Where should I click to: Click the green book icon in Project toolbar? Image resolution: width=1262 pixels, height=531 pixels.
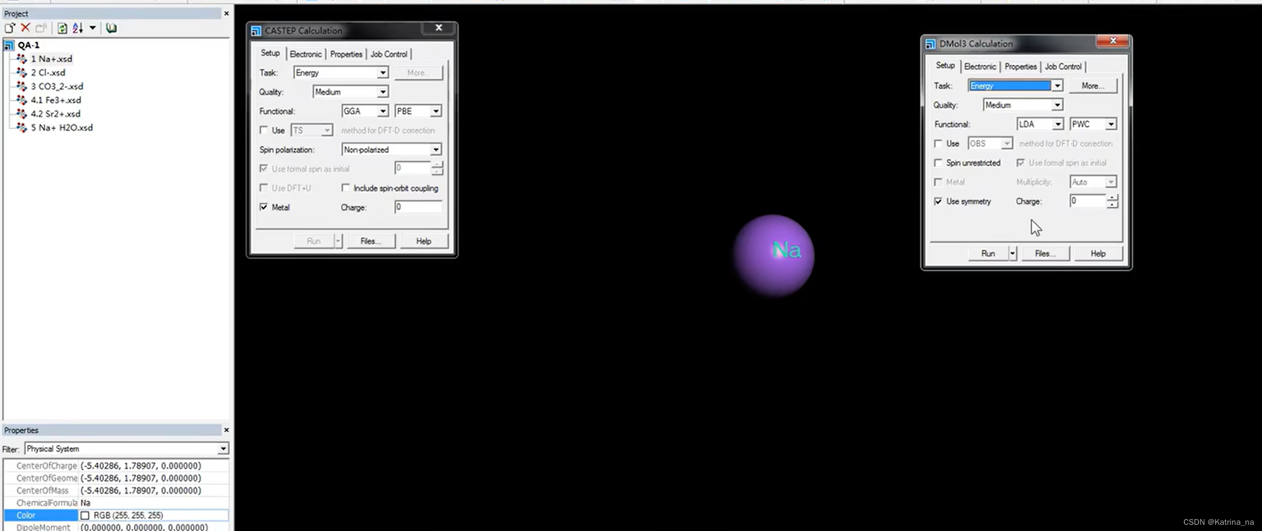(111, 28)
